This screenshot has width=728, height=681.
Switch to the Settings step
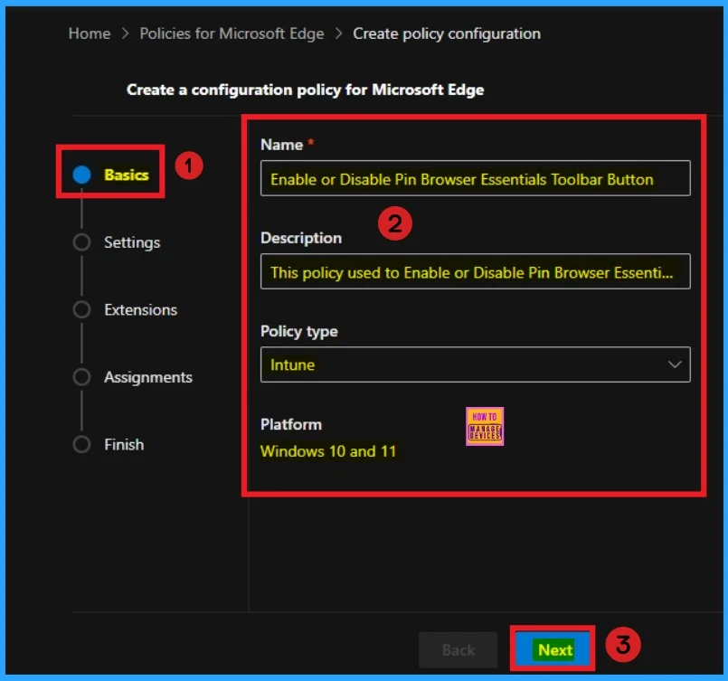132,242
